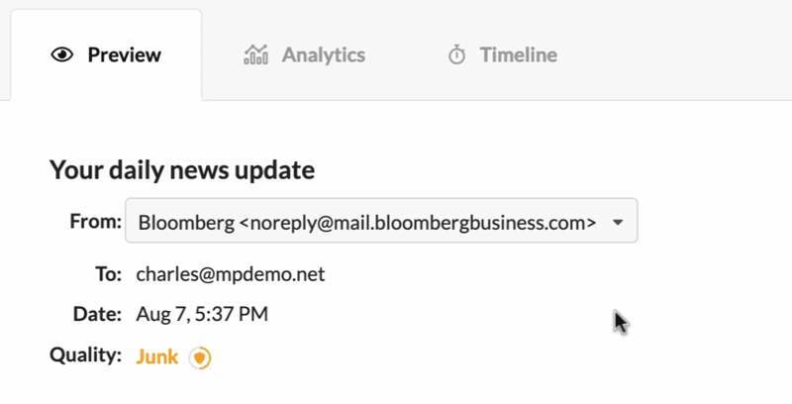Image resolution: width=792 pixels, height=404 pixels.
Task: Click the "Date:" field label
Action: 97,315
